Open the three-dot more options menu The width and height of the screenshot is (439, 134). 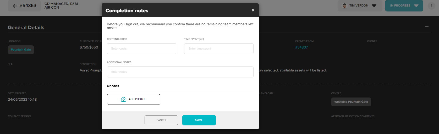(x=431, y=6)
